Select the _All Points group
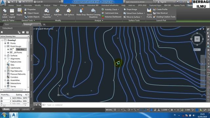The height and width of the screenshot is (118, 210). pyautogui.click(x=18, y=52)
